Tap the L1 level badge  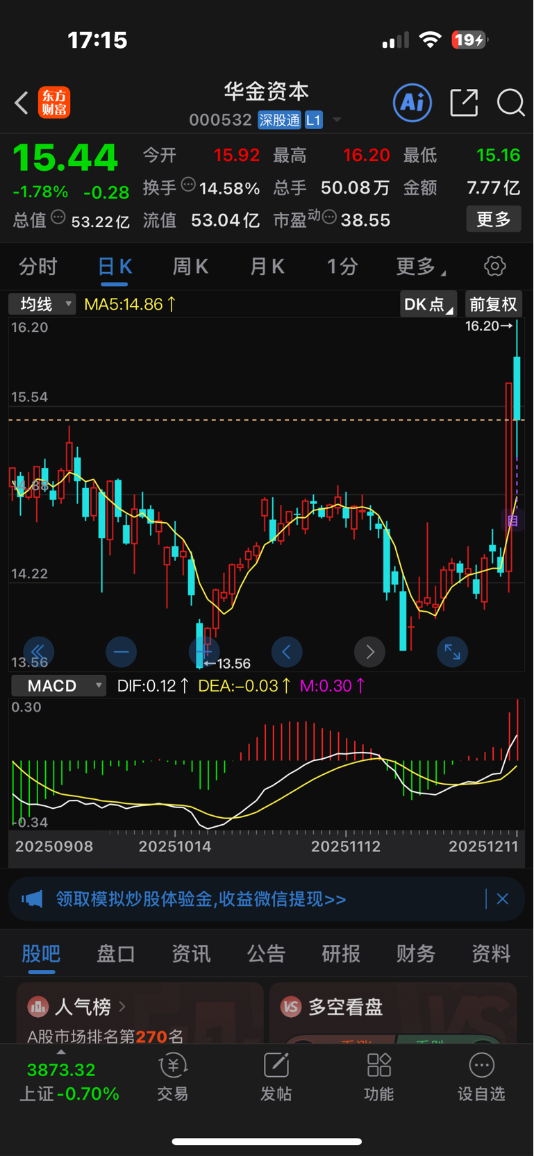point(314,120)
